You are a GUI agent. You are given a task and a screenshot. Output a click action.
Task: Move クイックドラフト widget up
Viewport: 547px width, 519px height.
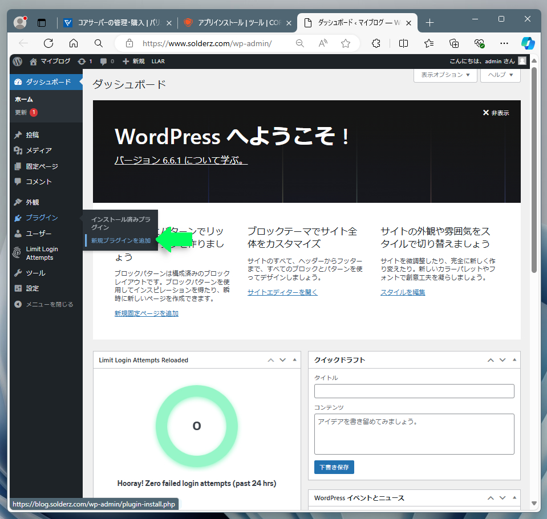pyautogui.click(x=491, y=360)
